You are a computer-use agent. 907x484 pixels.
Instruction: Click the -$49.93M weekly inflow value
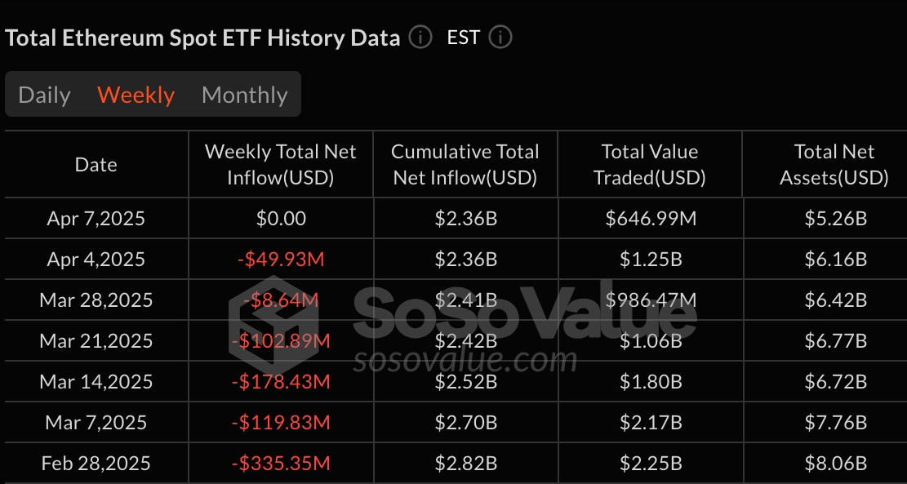(x=281, y=259)
